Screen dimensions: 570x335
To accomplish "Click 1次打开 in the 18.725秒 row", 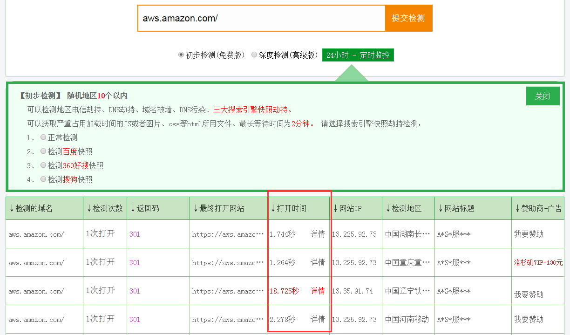I will [x=100, y=290].
